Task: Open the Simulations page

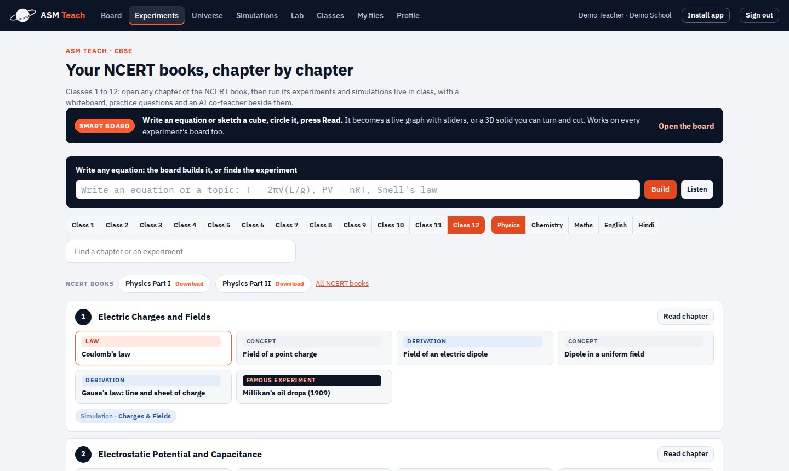Action: click(x=257, y=15)
